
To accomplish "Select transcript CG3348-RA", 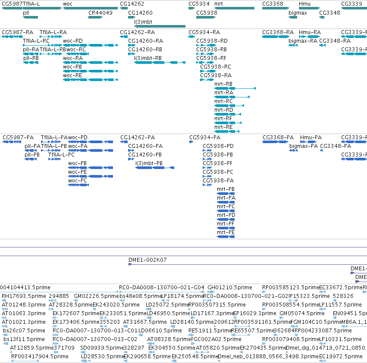I will [x=322, y=45].
